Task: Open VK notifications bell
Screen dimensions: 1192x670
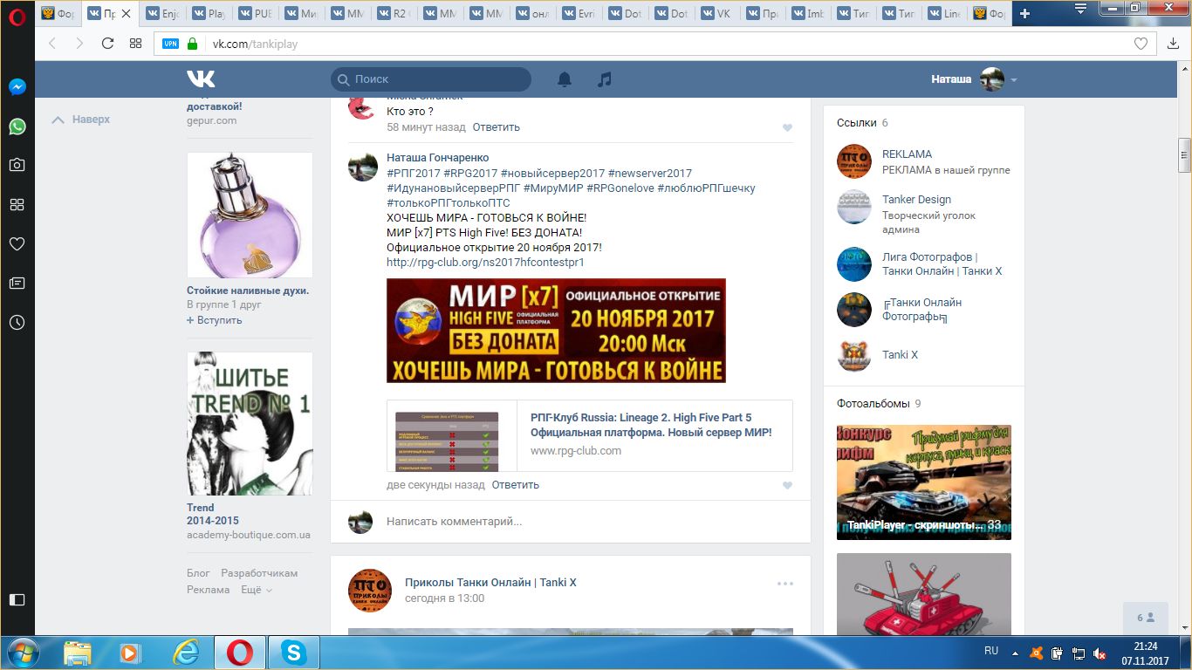Action: point(565,79)
